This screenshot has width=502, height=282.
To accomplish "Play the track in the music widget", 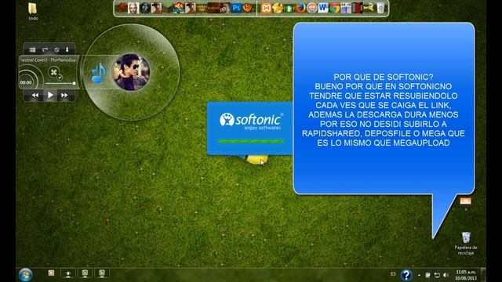I will (50, 95).
